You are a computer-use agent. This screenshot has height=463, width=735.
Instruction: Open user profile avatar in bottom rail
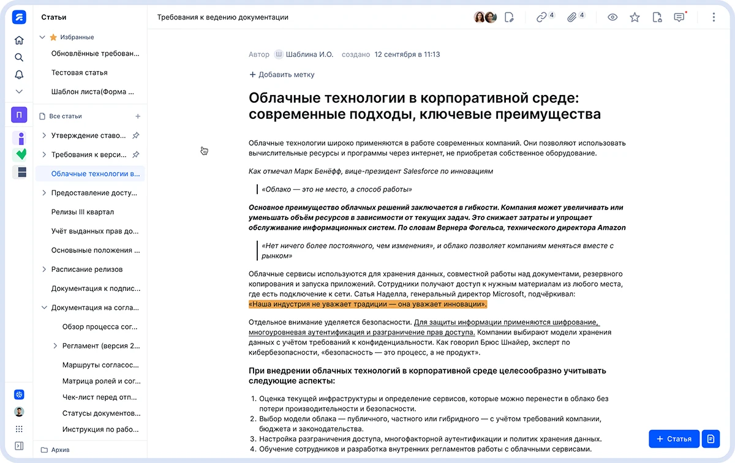coord(19,412)
